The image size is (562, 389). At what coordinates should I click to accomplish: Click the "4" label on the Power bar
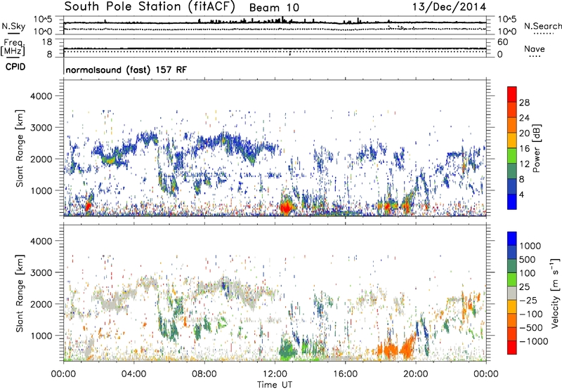522,195
